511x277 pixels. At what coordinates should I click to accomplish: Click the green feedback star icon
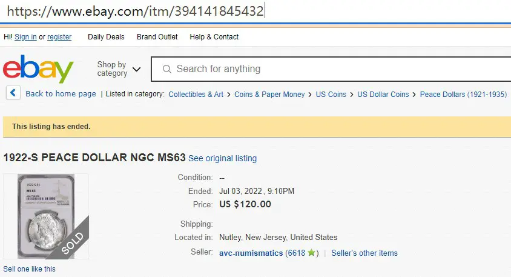click(311, 253)
